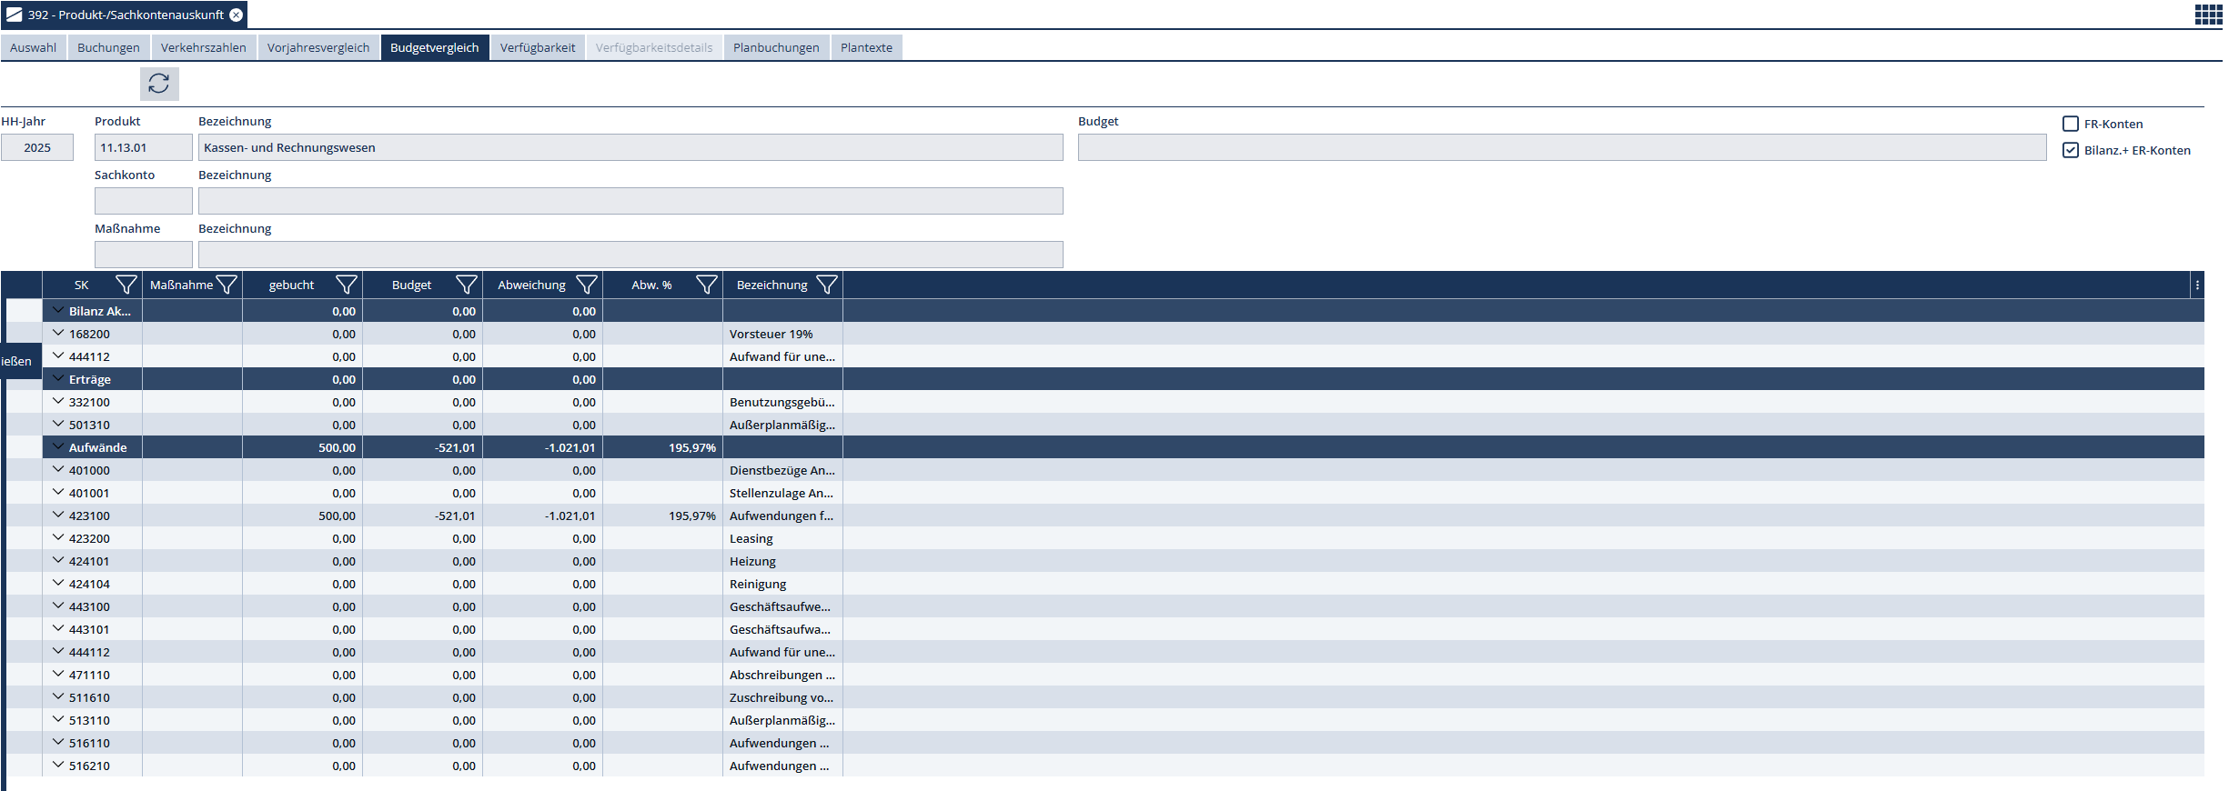Open filter for gebucht column

point(346,285)
